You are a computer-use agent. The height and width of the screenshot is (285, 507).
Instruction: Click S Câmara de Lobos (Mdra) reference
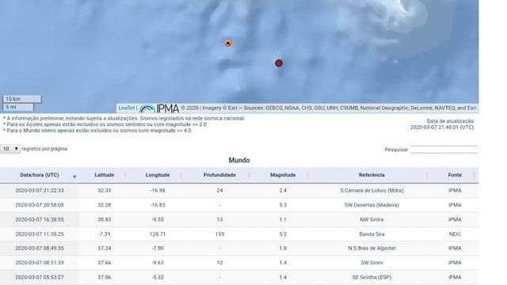click(372, 191)
